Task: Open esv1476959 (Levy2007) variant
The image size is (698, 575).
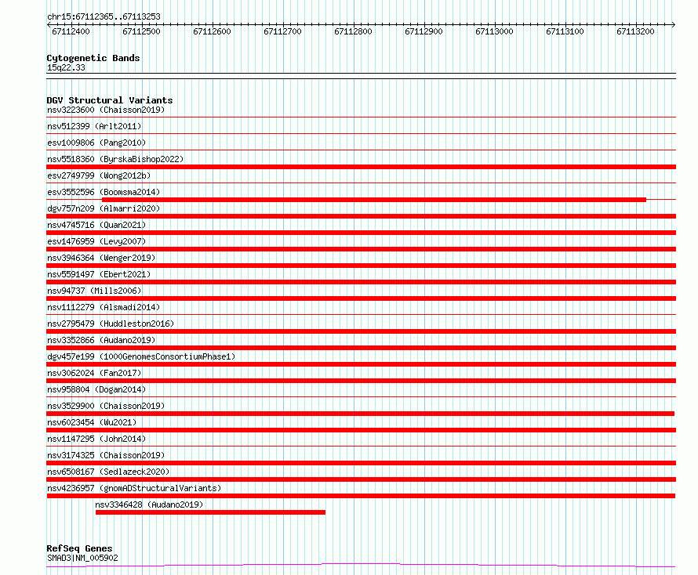Action: [x=96, y=241]
